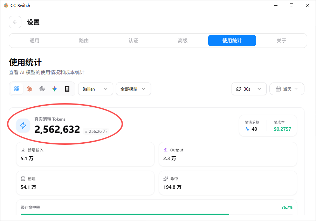Close the CC Switch window
The width and height of the screenshot is (316, 221).
tap(308, 6)
